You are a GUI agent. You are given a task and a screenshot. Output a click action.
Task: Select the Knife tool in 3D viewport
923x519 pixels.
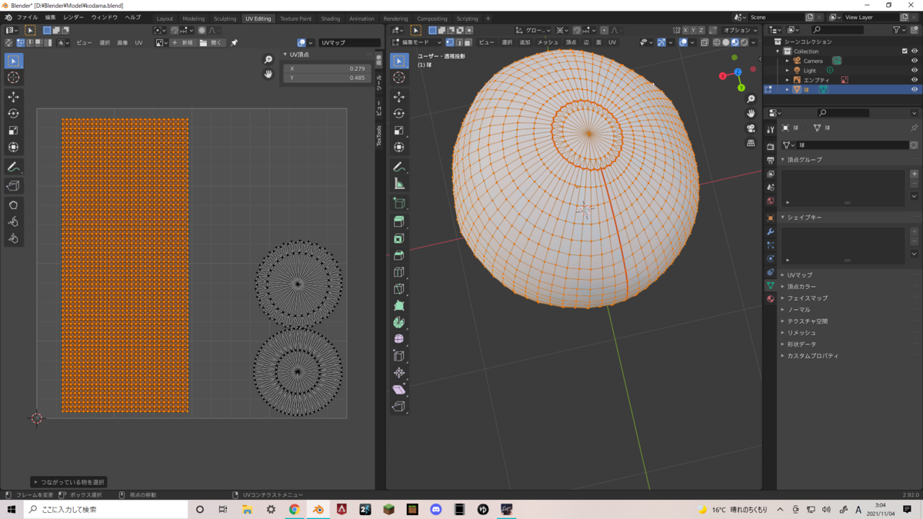(x=399, y=289)
